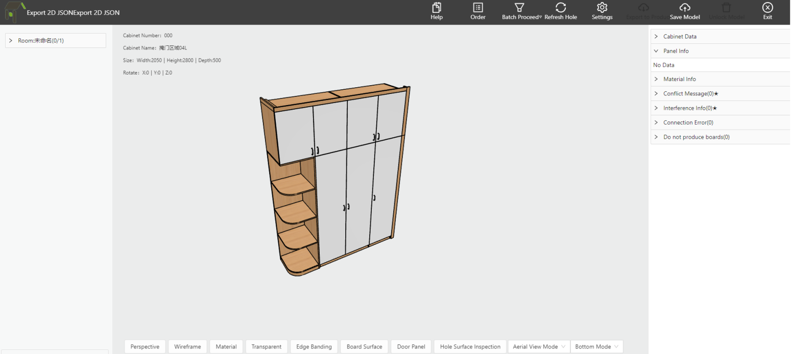Open the Help icon in toolbar
The height and width of the screenshot is (354, 791).
tap(437, 8)
